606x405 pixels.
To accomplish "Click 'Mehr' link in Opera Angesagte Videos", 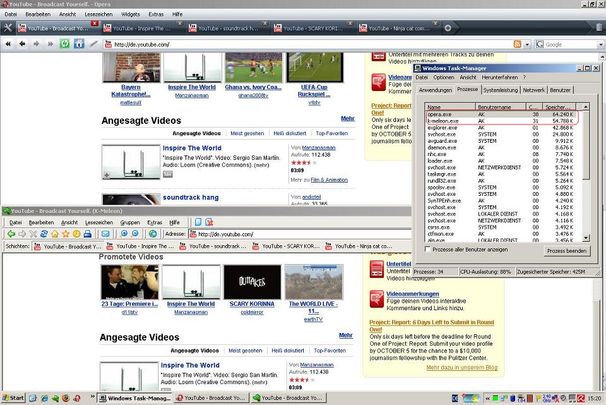I will [x=347, y=118].
